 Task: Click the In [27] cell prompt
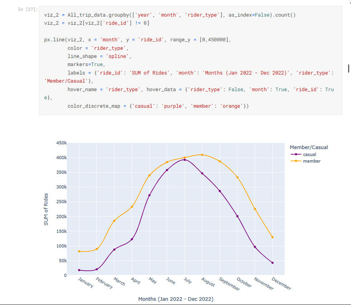(x=28, y=9)
